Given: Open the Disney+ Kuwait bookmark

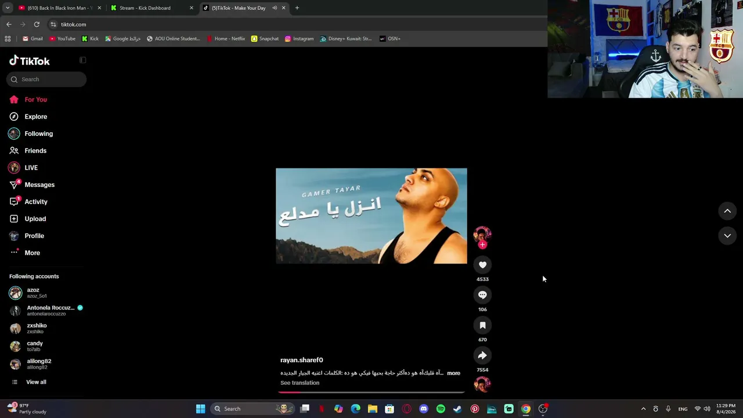Looking at the screenshot, I should point(346,39).
